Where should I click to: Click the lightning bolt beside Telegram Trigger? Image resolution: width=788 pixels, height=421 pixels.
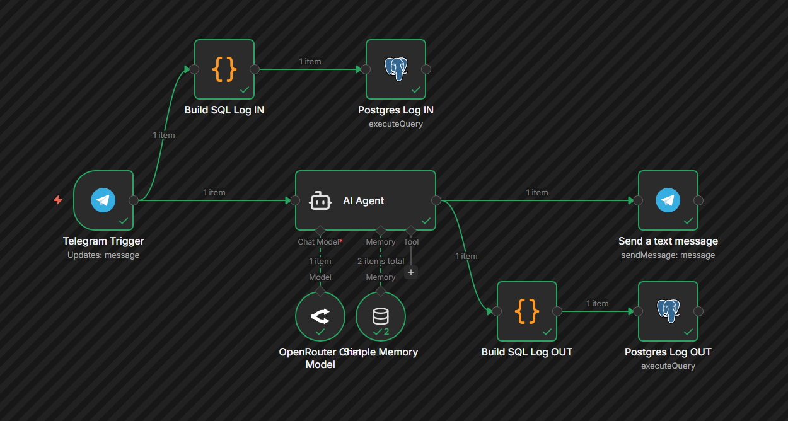pyautogui.click(x=57, y=200)
